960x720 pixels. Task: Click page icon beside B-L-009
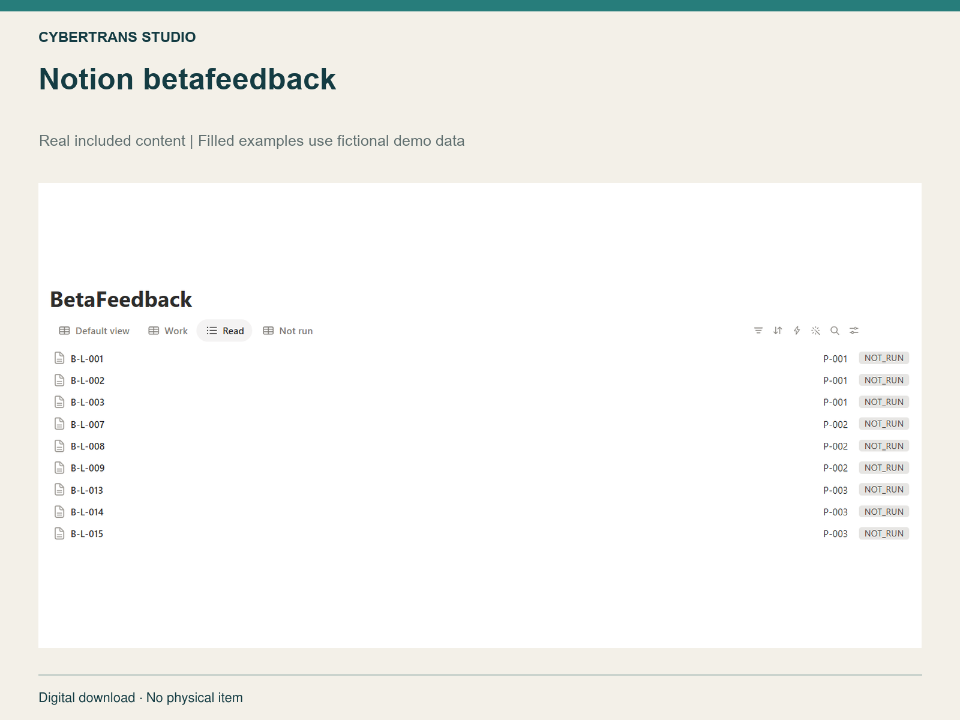[59, 467]
